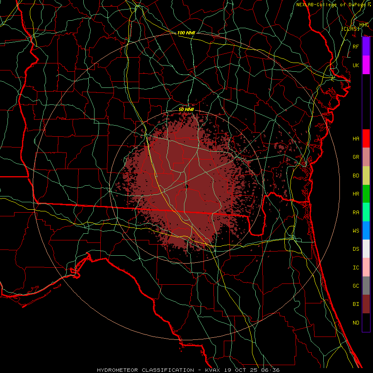Click the RA legend label

pyautogui.click(x=356, y=213)
